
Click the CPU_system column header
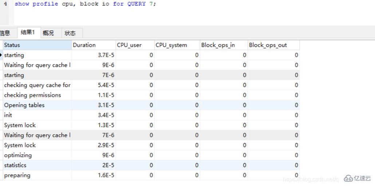coord(177,45)
